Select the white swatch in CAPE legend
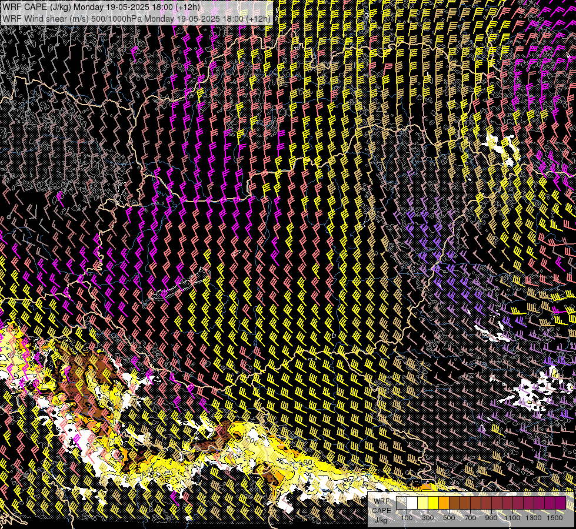 412,503
